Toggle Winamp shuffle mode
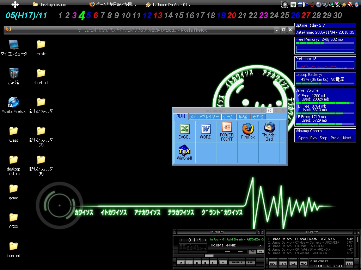Image resolution: width=361 pixels, height=270 pixels. coord(237,262)
